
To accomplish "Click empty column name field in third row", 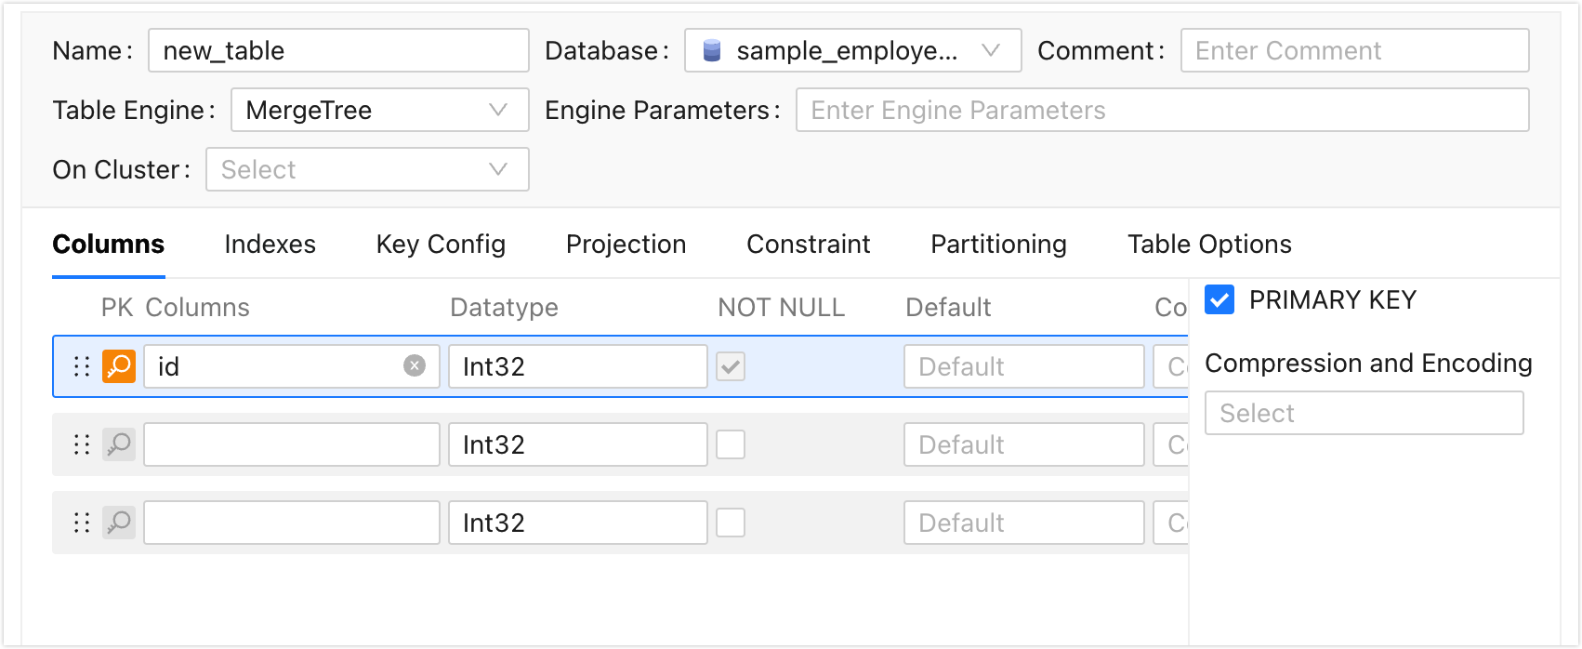I will tap(291, 523).
